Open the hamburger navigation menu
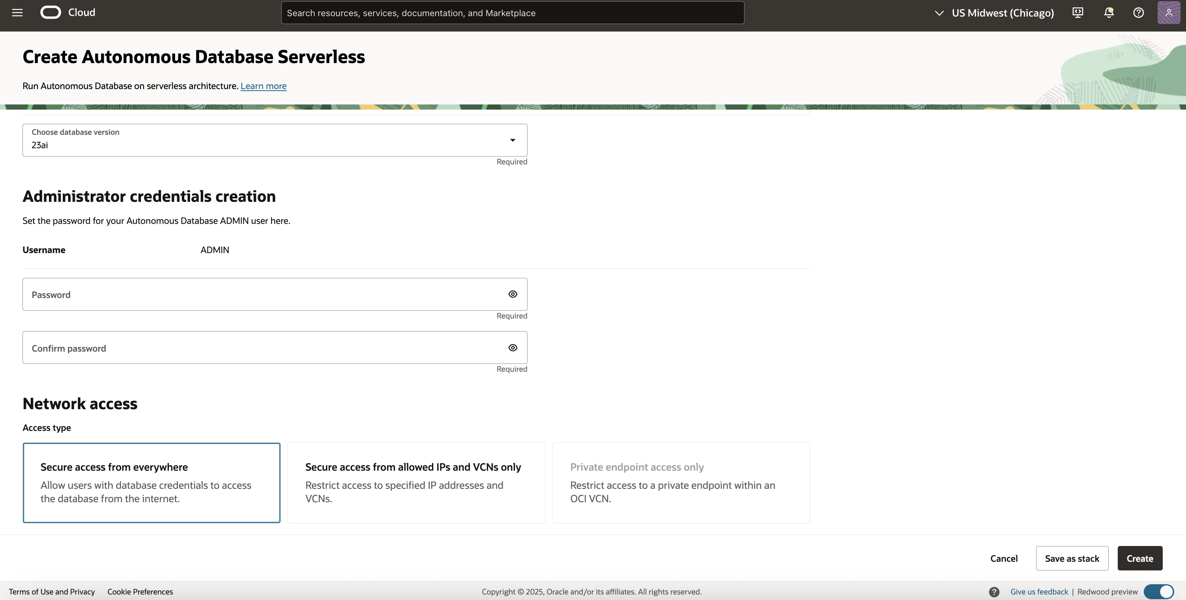Viewport: 1186px width, 600px height. 17,13
